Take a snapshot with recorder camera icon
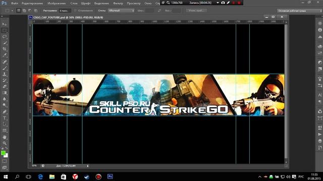Screen dimensions: 323x181 click(223, 3)
